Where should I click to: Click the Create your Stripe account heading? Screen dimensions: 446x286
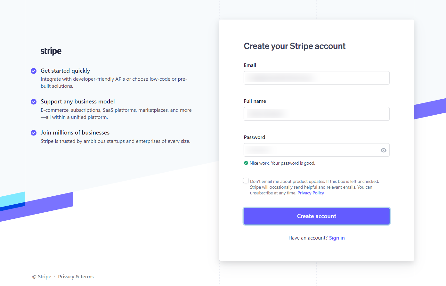(295, 46)
